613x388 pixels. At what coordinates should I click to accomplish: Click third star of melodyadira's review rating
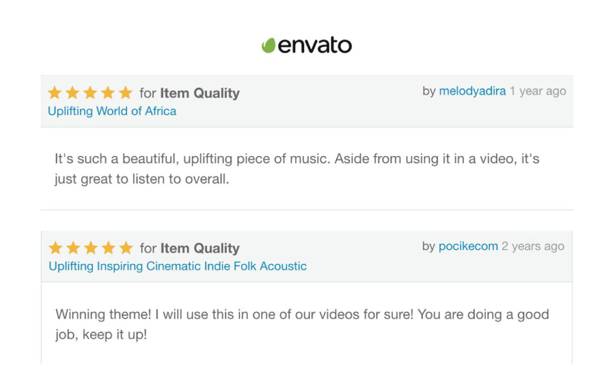(x=90, y=93)
